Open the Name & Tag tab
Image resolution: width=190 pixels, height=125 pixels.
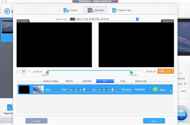121,10
